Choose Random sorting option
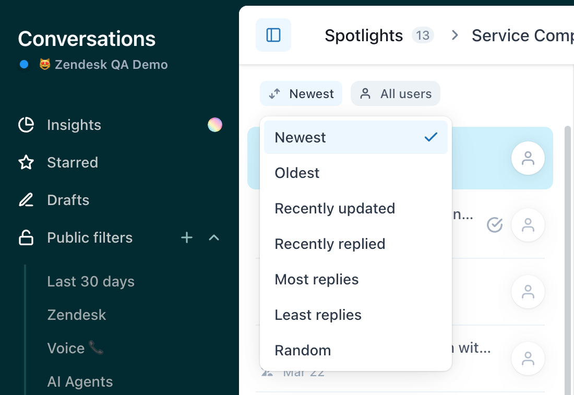 (x=303, y=350)
